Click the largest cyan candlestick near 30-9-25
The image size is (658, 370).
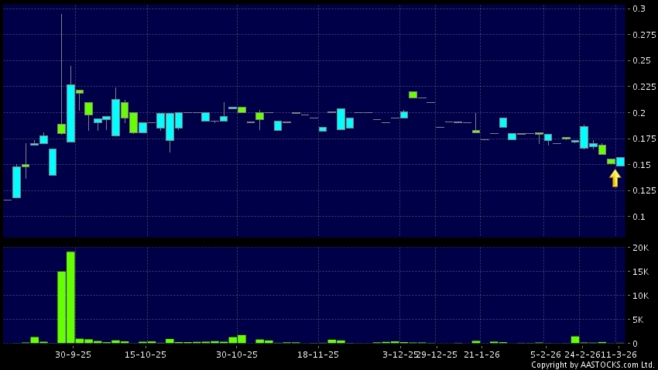click(70, 113)
